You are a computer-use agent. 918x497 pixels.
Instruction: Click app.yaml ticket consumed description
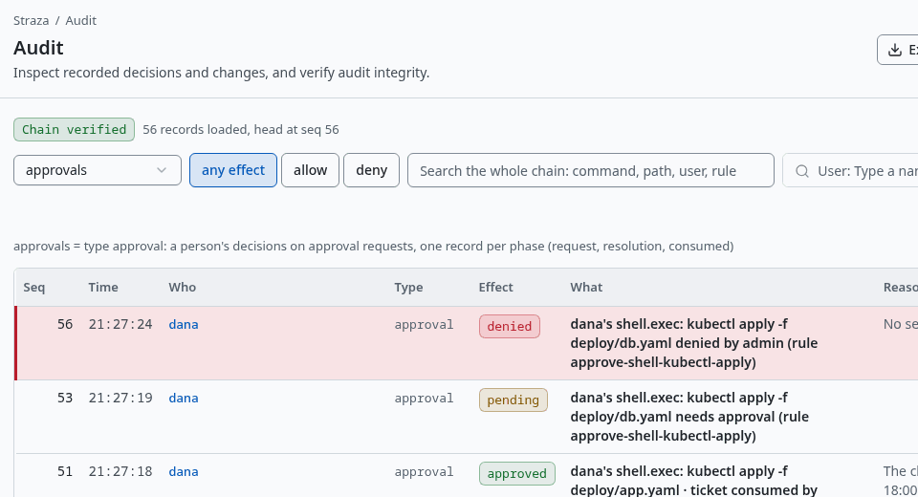[694, 481]
